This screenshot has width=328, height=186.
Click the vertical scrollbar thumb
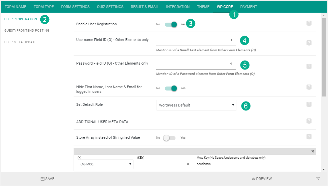(x=324, y=57)
